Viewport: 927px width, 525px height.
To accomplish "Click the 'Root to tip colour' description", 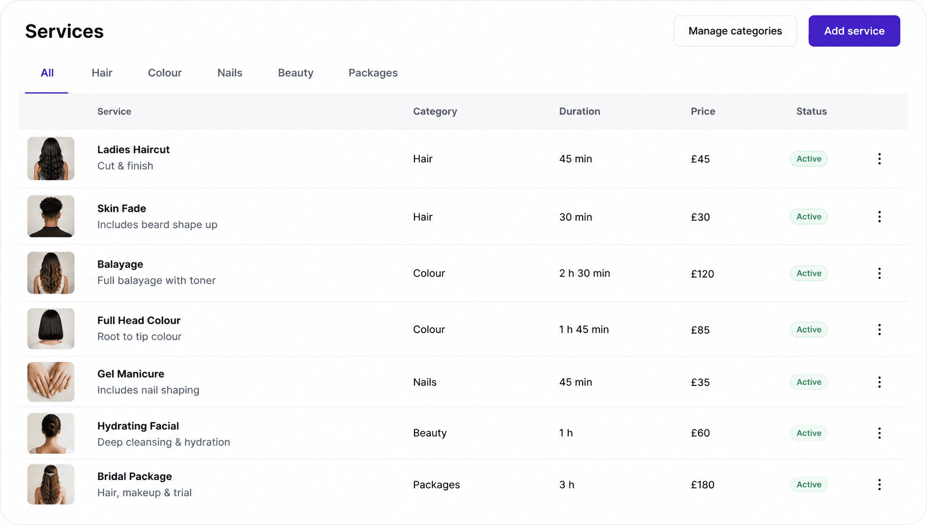I will tap(139, 336).
